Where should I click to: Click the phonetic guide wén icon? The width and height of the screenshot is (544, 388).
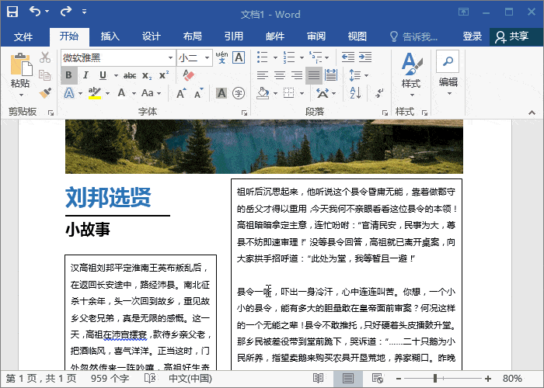pyautogui.click(x=221, y=57)
